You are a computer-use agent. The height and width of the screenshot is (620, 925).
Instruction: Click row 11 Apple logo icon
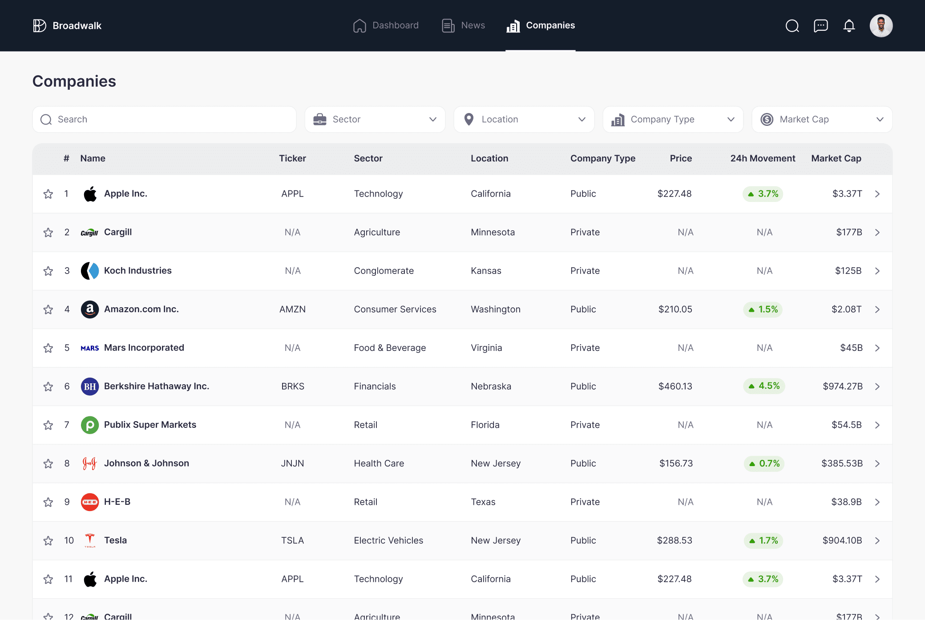click(90, 579)
